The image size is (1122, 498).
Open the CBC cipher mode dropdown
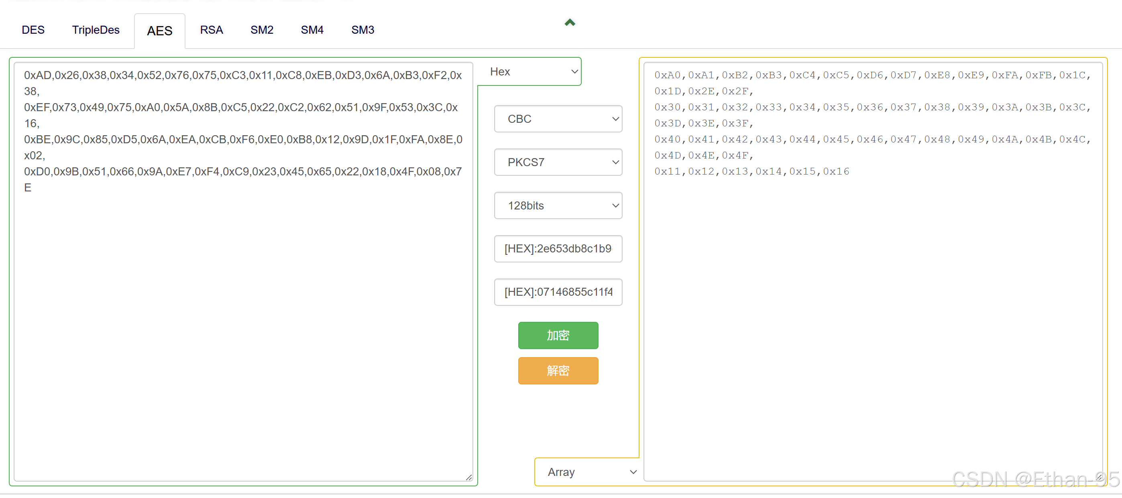pyautogui.click(x=558, y=118)
